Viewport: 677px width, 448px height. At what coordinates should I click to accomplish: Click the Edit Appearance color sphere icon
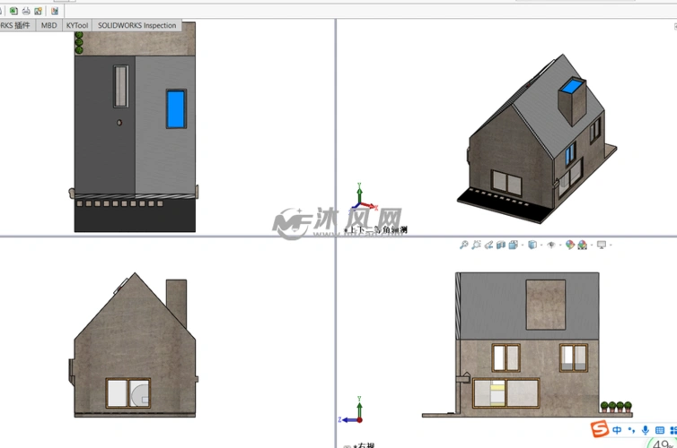[x=570, y=245]
